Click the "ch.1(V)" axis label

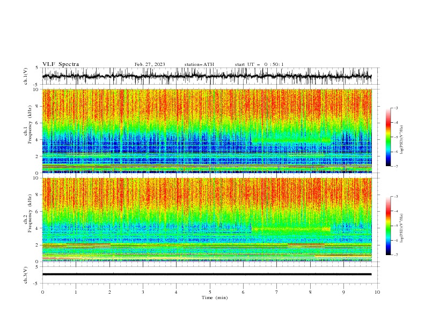[26, 76]
